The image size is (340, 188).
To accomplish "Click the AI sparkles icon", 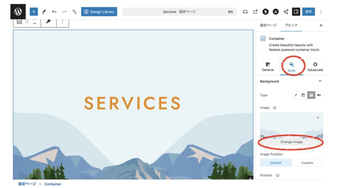I will tap(286, 12).
